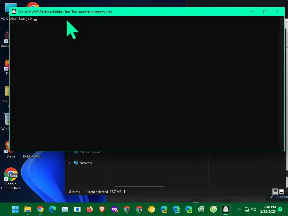The image size is (288, 216).
Task: Maximize the phantomjs.exe console window
Action: coord(265,12)
